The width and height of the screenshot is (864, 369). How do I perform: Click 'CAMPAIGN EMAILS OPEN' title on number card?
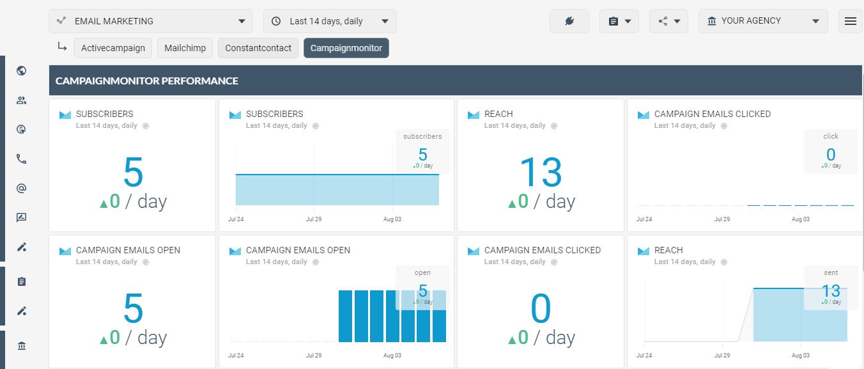tap(128, 250)
